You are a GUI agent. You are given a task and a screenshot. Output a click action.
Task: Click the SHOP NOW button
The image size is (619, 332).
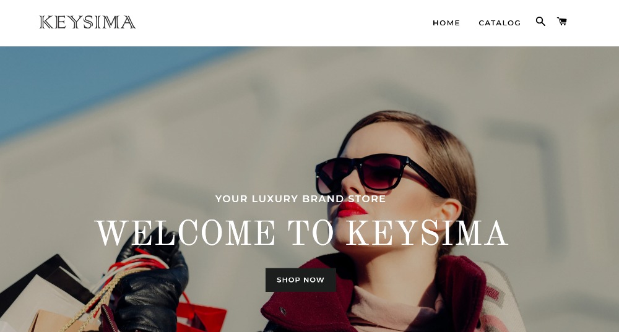300,280
